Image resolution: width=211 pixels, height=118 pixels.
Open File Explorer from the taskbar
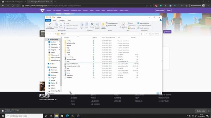[56, 116]
